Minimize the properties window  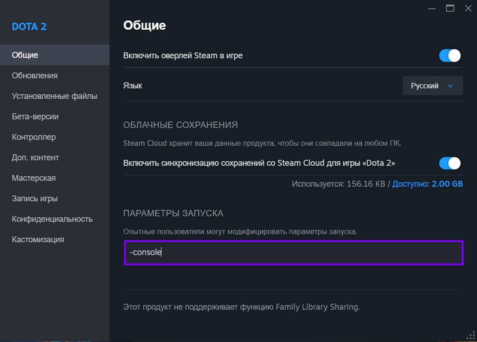coord(432,8)
